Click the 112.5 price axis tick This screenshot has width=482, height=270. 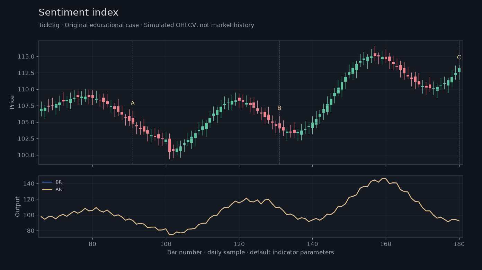point(26,73)
